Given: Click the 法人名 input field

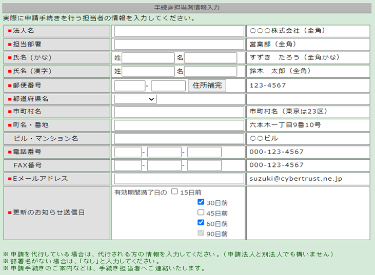Looking at the screenshot, I should 179,31.
